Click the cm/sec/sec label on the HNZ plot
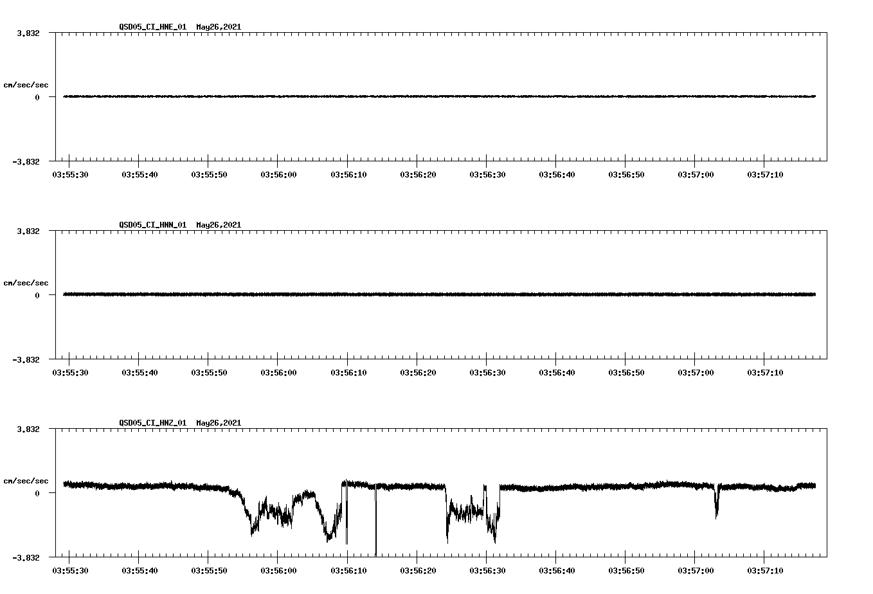Image resolution: width=873 pixels, height=594 pixels. (x=26, y=480)
